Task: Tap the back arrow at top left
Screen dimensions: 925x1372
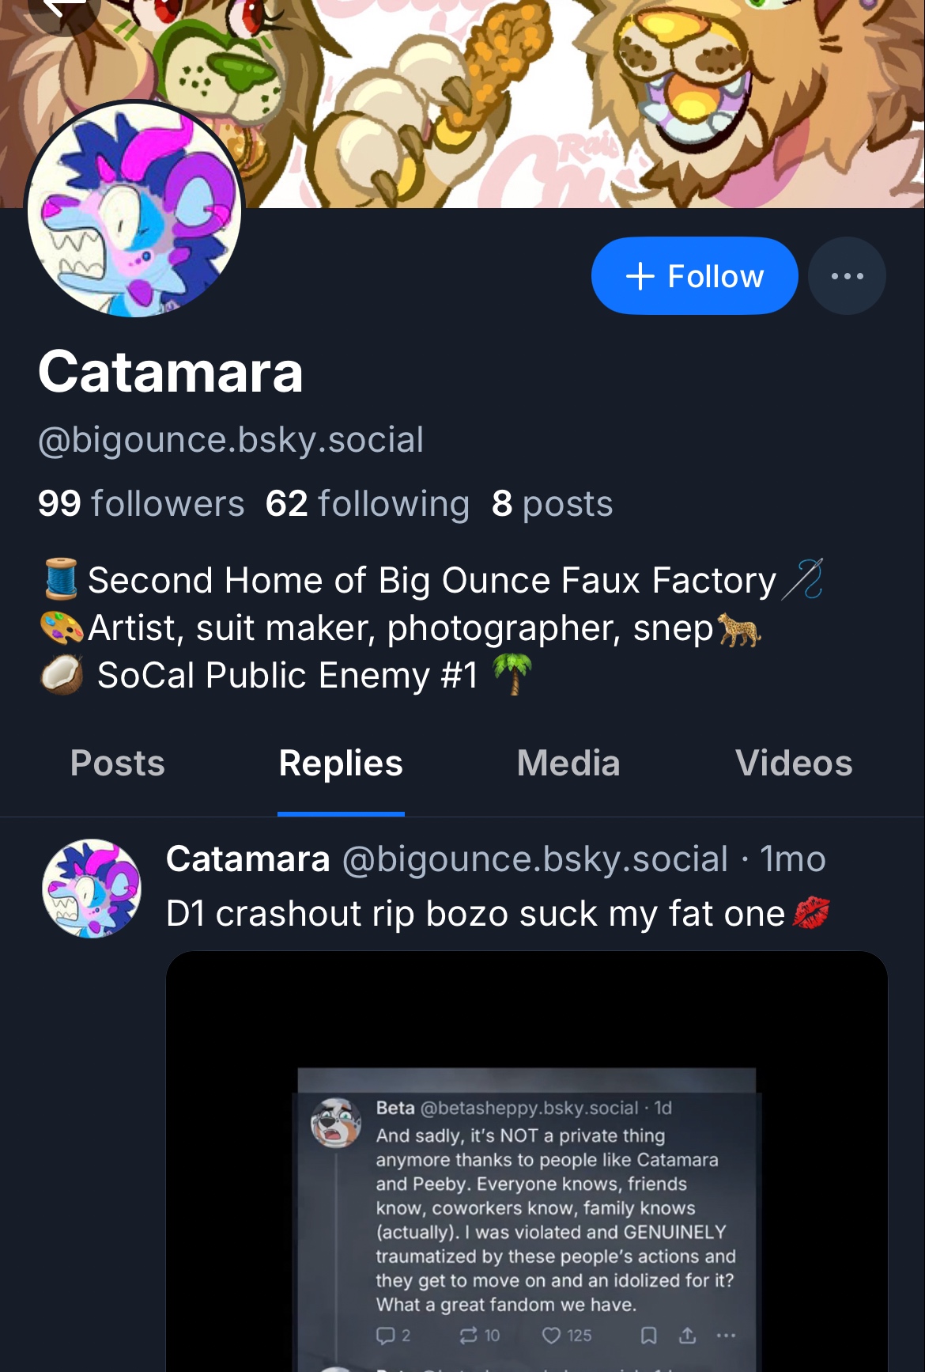Action: [63, 9]
